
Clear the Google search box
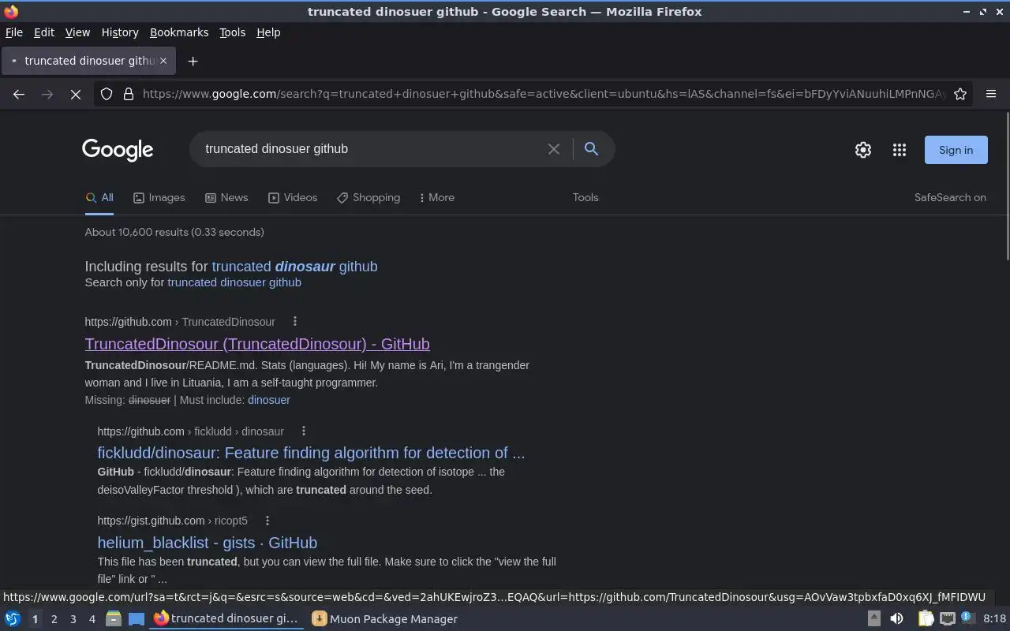554,149
